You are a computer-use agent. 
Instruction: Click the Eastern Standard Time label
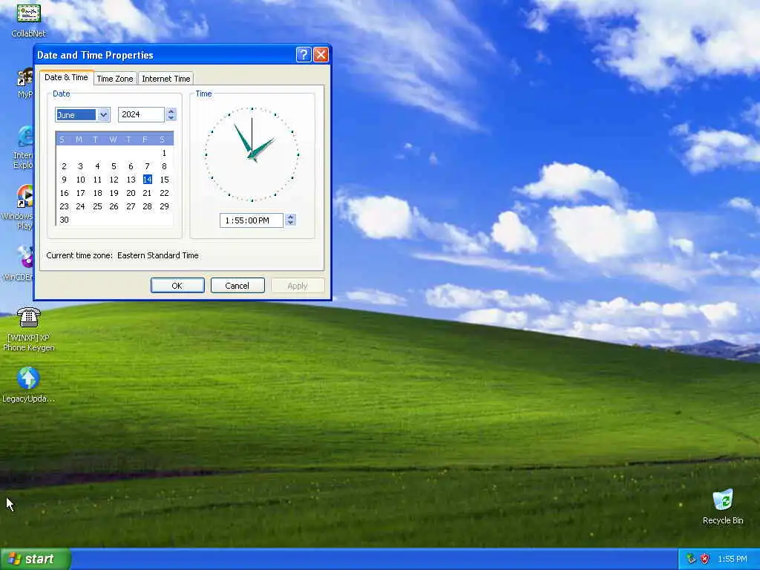158,255
